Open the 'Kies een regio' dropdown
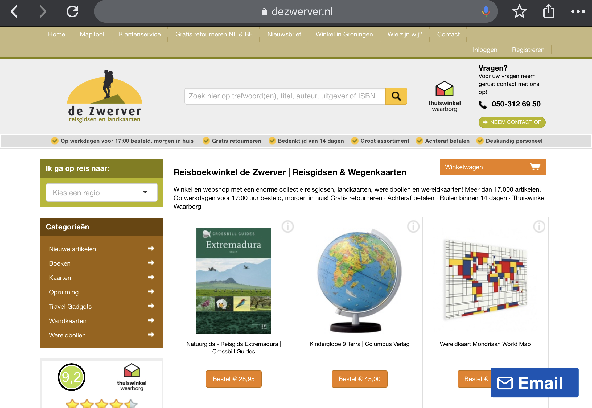 coord(101,192)
